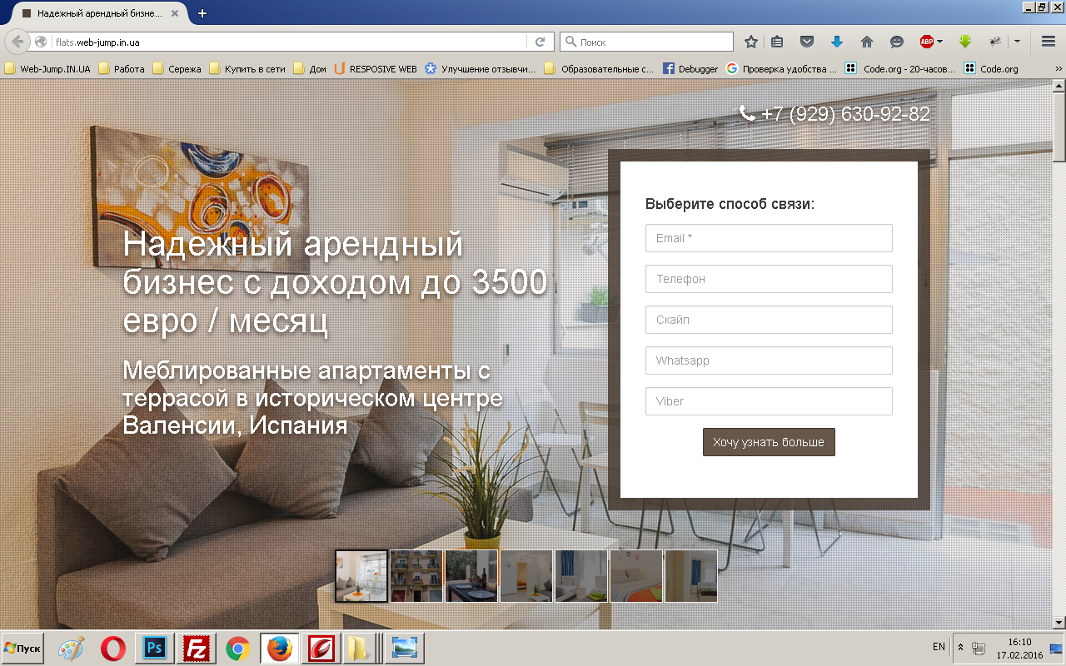Click the green download arrow extension icon
This screenshot has height=666, width=1066.
click(x=965, y=42)
